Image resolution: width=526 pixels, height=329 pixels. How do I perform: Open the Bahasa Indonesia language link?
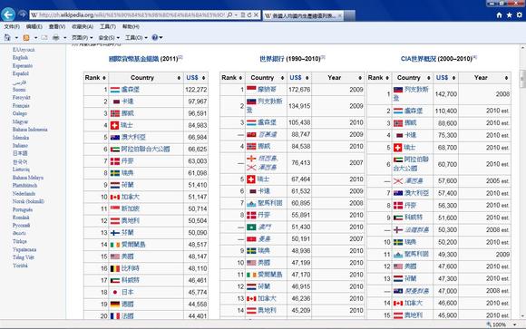pos(30,130)
